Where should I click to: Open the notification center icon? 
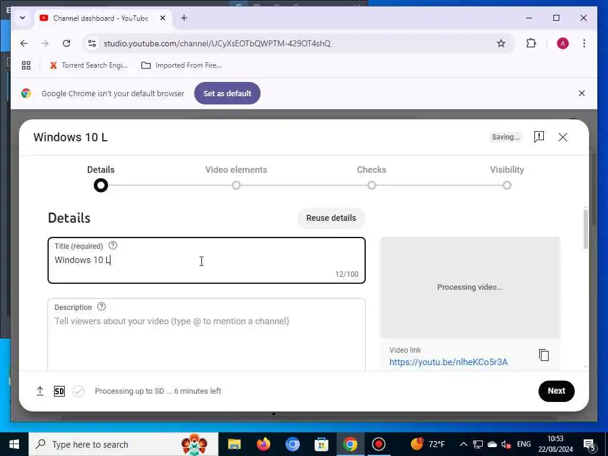point(590,444)
